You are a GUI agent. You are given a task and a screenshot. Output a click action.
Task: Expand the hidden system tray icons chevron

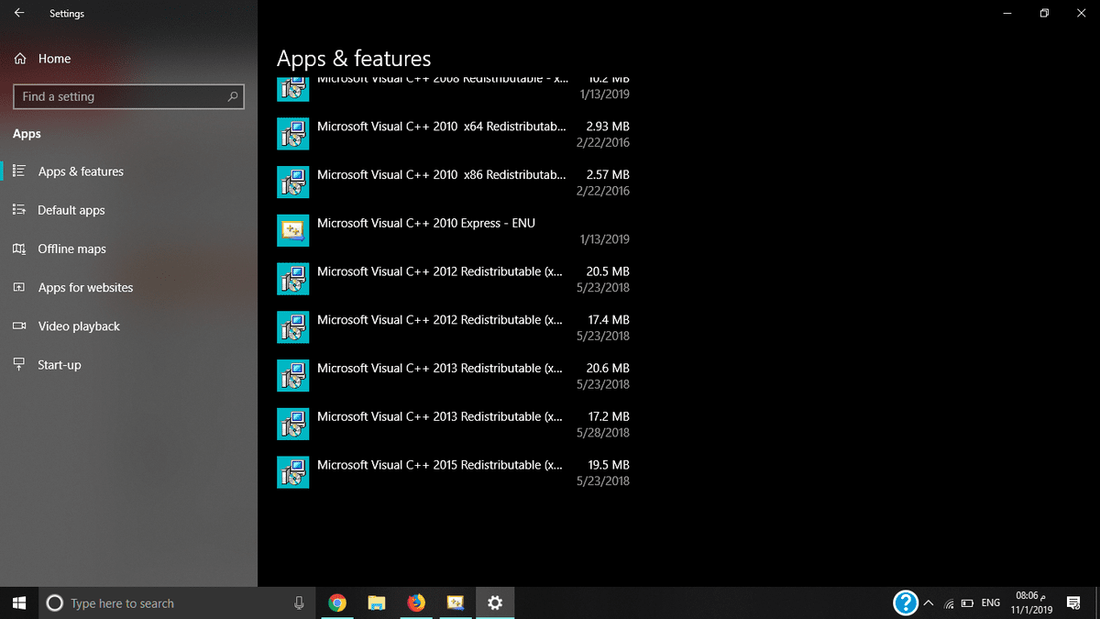[929, 602]
